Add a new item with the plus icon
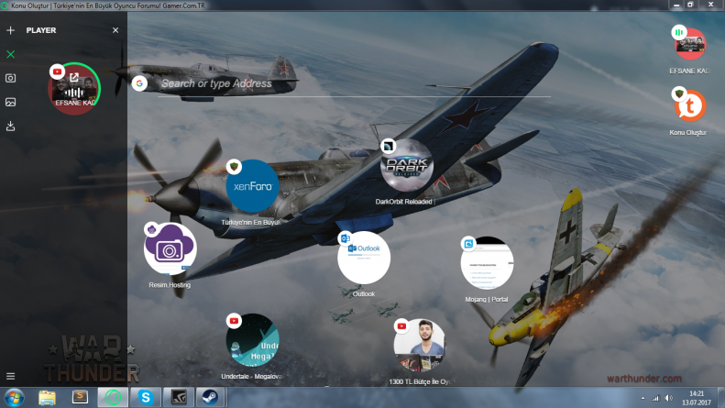This screenshot has width=725, height=408. (x=11, y=30)
